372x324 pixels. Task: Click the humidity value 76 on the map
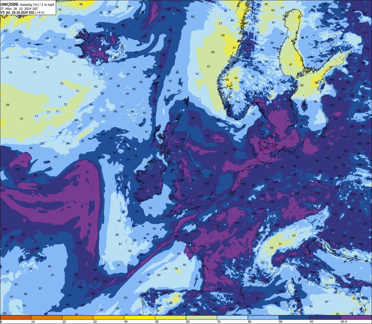click(x=47, y=67)
